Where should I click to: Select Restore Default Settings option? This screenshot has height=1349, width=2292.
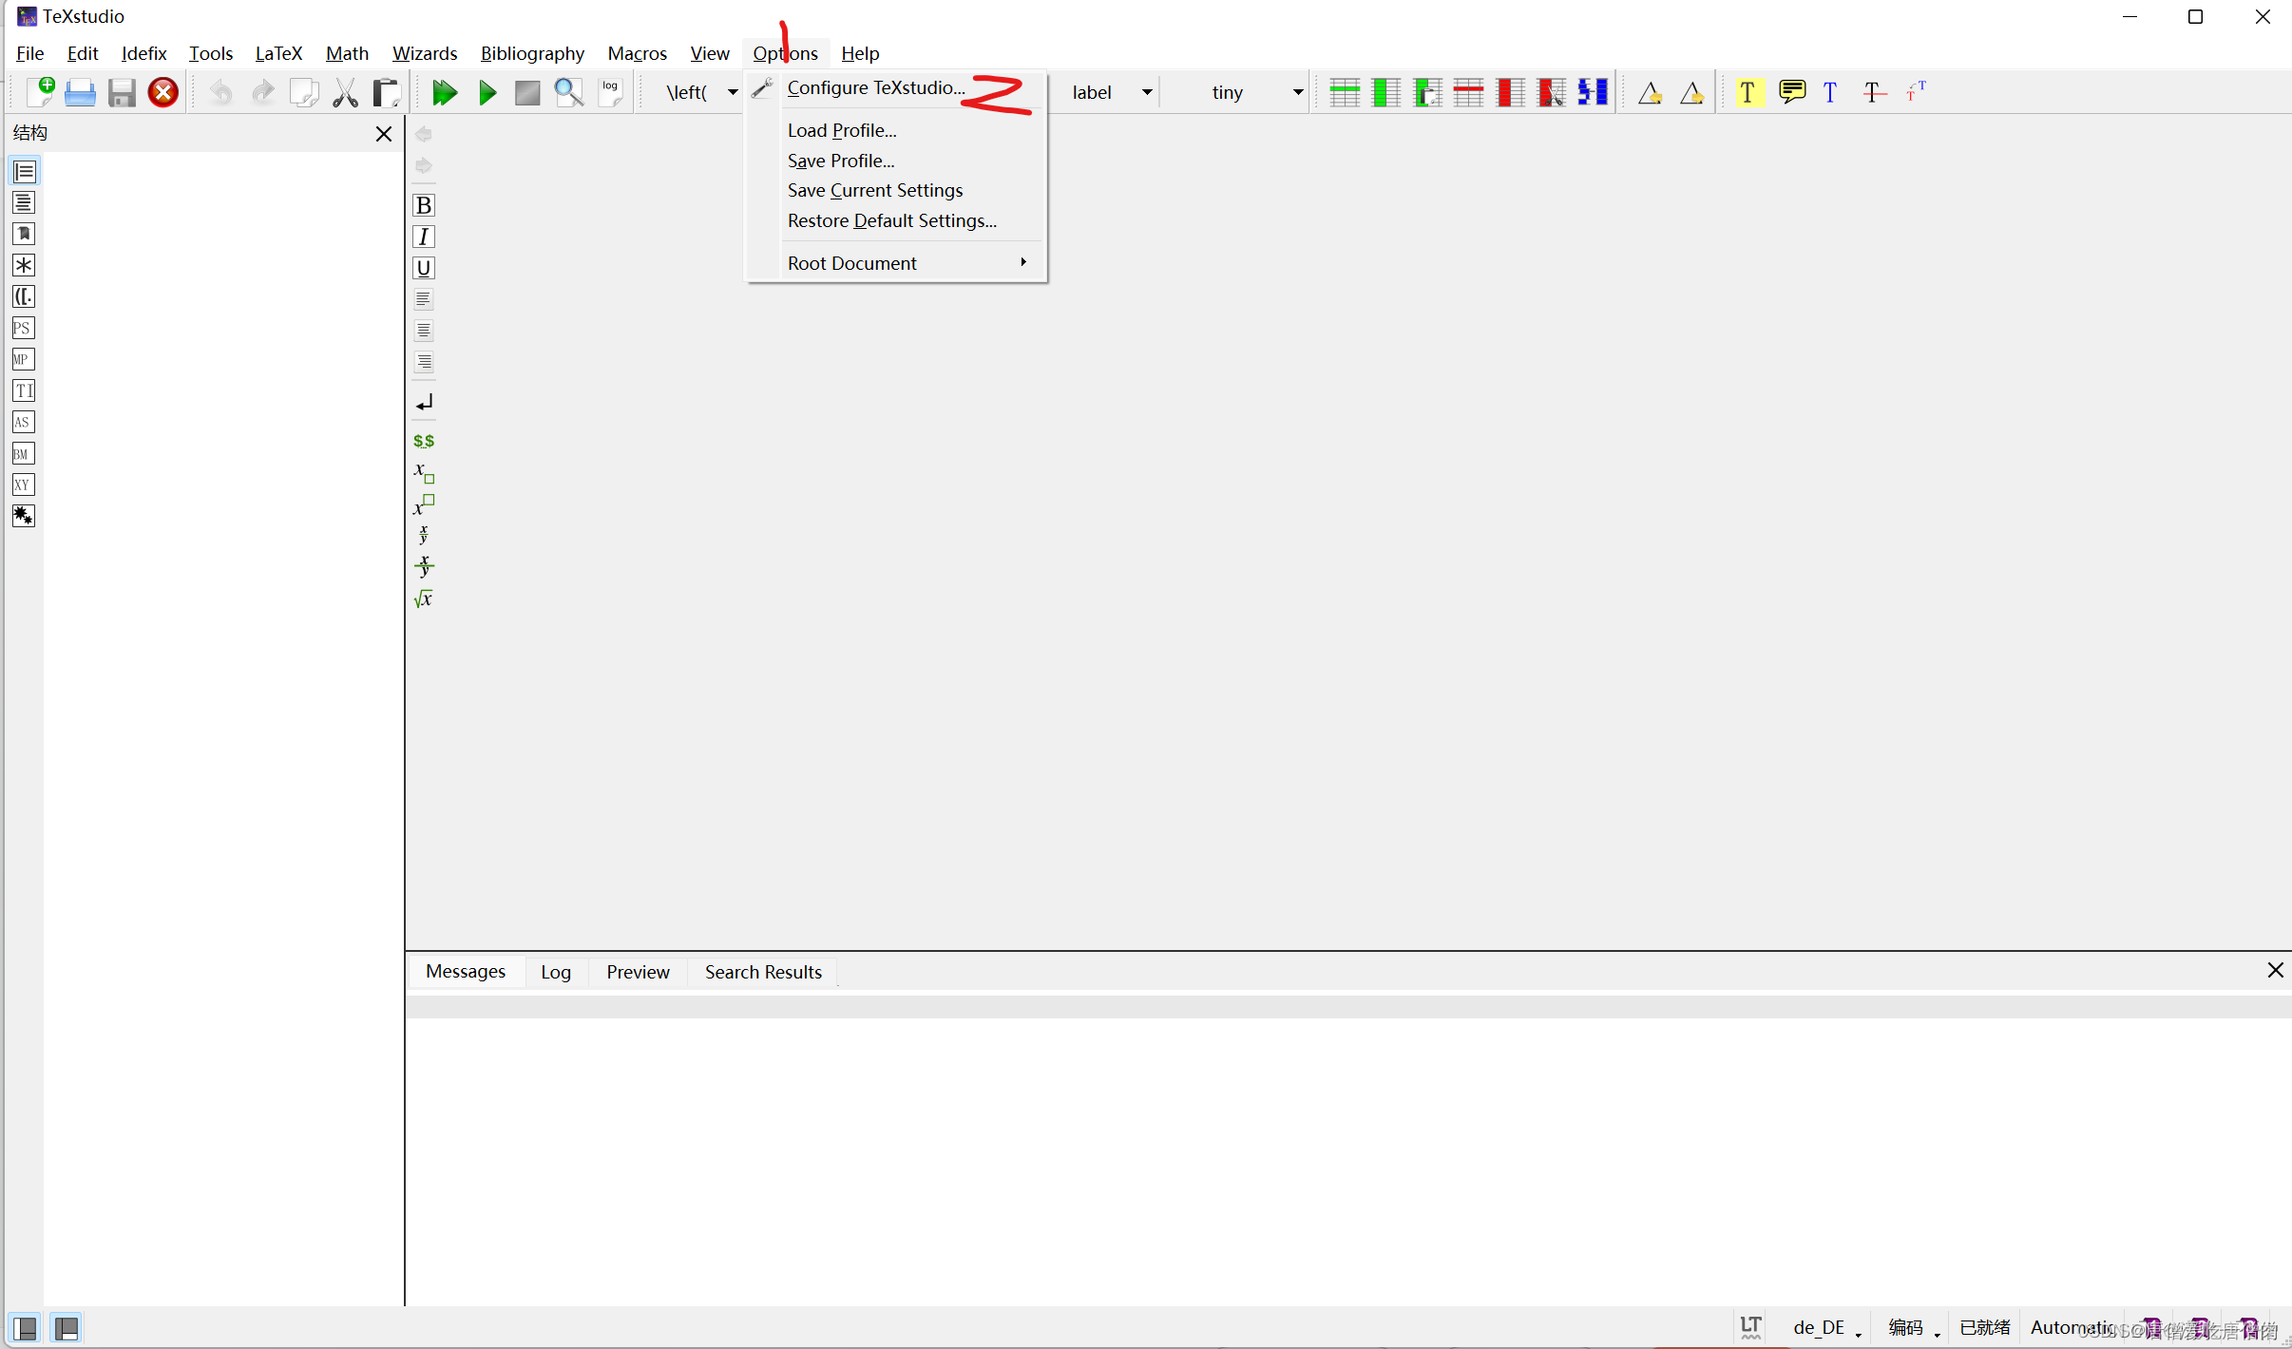coord(891,220)
